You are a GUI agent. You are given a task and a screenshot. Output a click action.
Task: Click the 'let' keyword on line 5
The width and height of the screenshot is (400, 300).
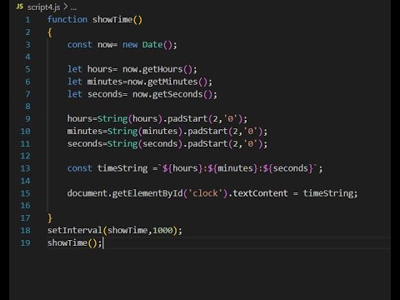tap(75, 69)
